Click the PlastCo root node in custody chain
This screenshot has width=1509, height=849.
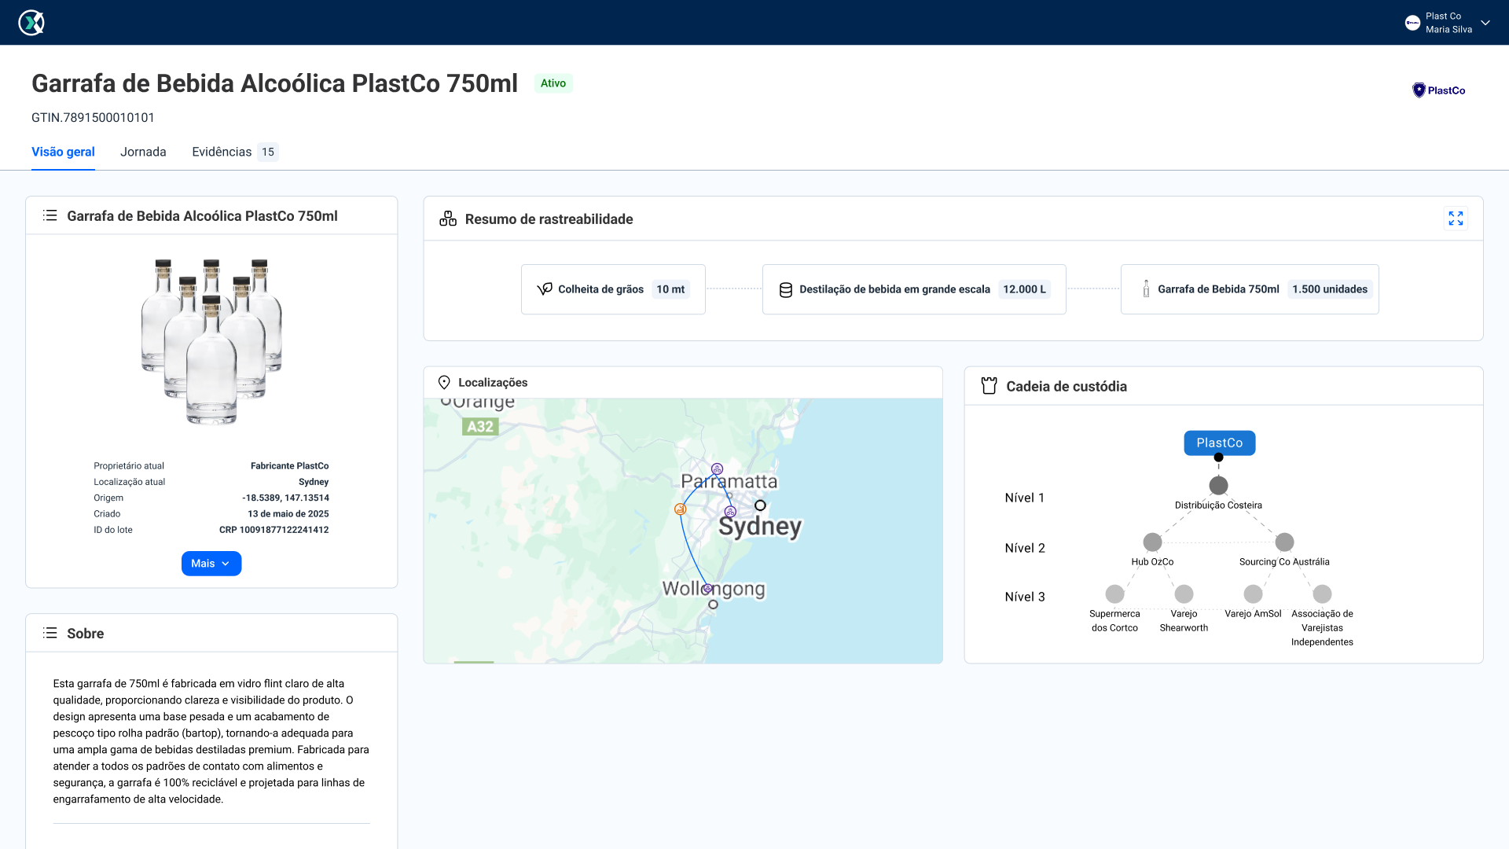pyautogui.click(x=1219, y=443)
